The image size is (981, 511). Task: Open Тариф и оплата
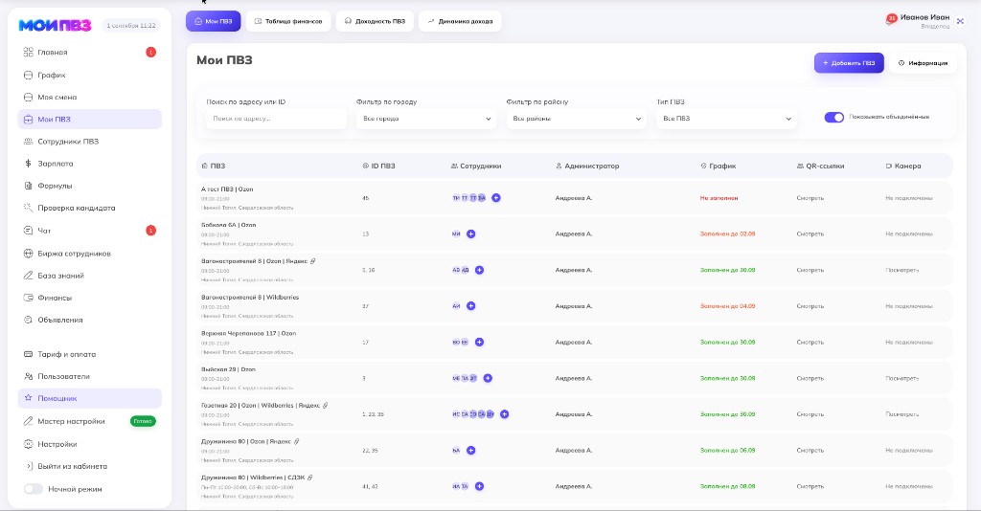(89, 354)
